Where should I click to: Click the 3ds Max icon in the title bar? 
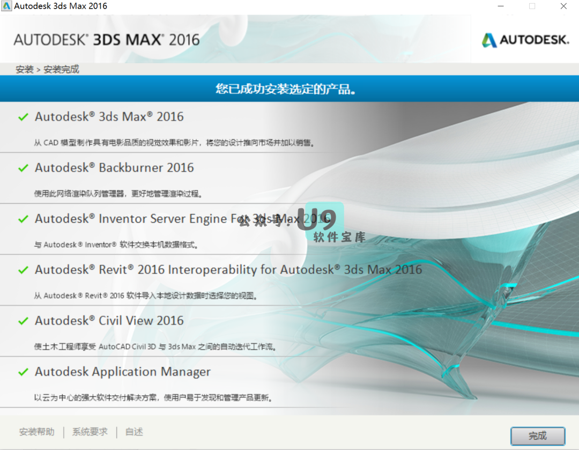coord(7,6)
